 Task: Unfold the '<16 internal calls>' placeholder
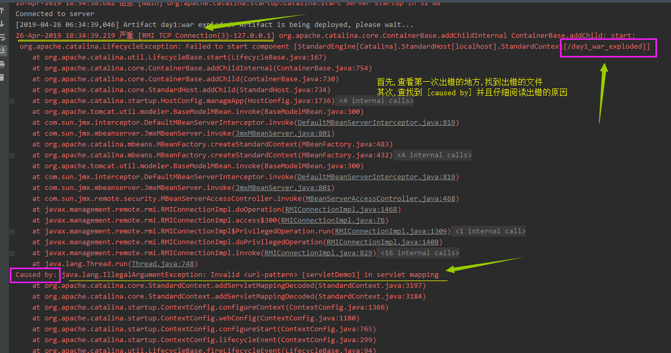click(x=420, y=253)
